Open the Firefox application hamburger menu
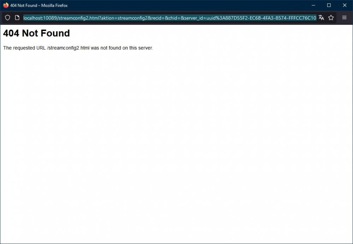This screenshot has height=244, width=353. tap(344, 18)
